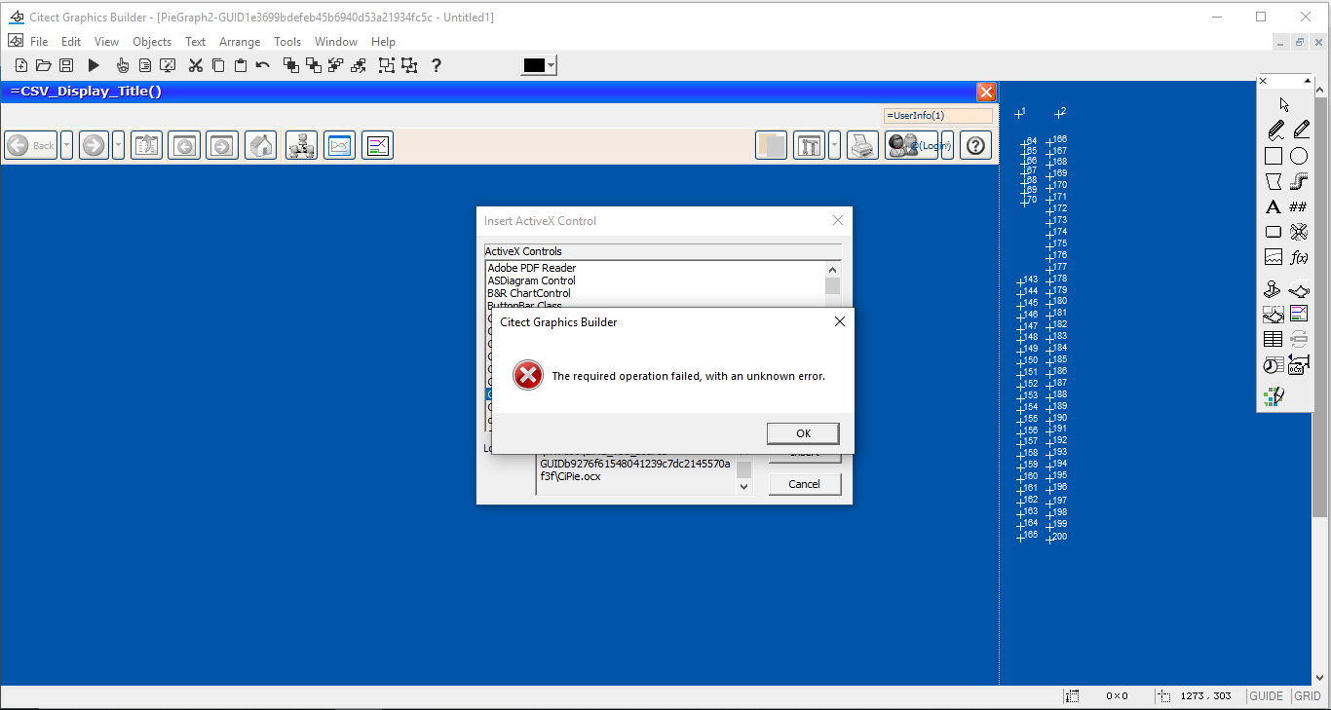Click the question mark Help toolbar icon
Screen dimensions: 1331x710
point(436,65)
